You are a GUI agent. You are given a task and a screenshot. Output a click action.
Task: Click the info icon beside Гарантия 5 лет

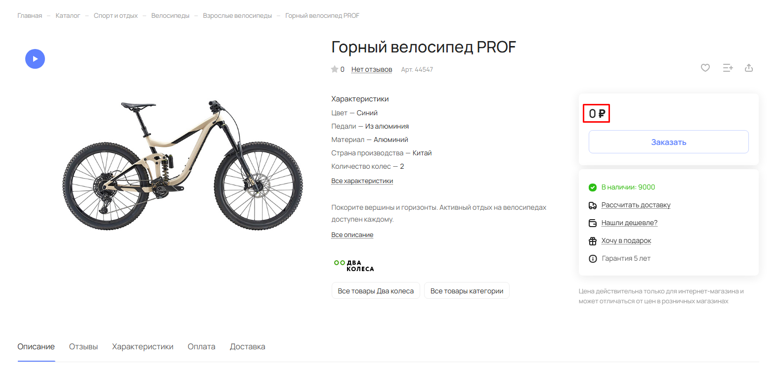[593, 259]
